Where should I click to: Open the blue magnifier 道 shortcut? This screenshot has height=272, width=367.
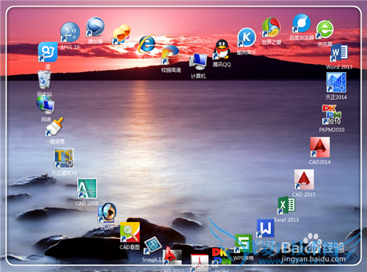(x=48, y=52)
